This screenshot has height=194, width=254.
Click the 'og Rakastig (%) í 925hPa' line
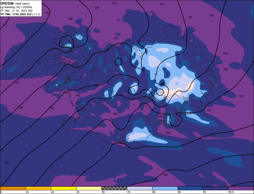(x=16, y=7)
